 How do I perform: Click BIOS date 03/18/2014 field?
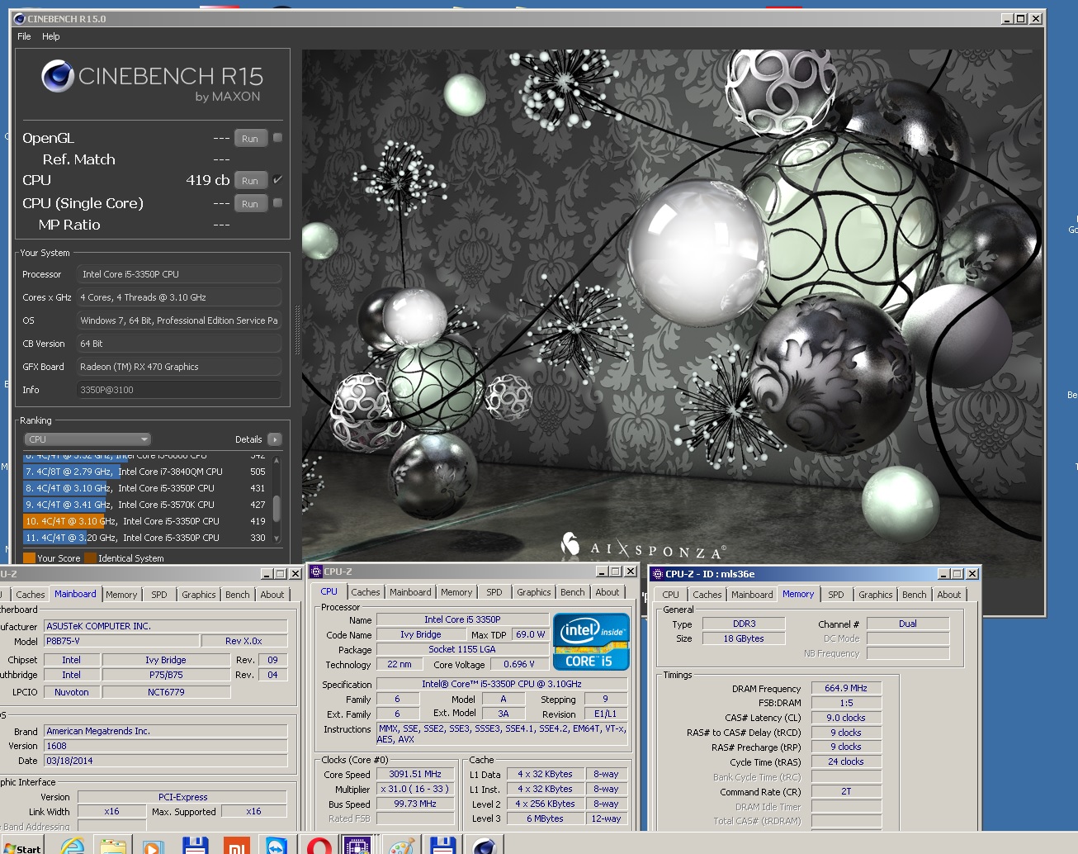[165, 761]
